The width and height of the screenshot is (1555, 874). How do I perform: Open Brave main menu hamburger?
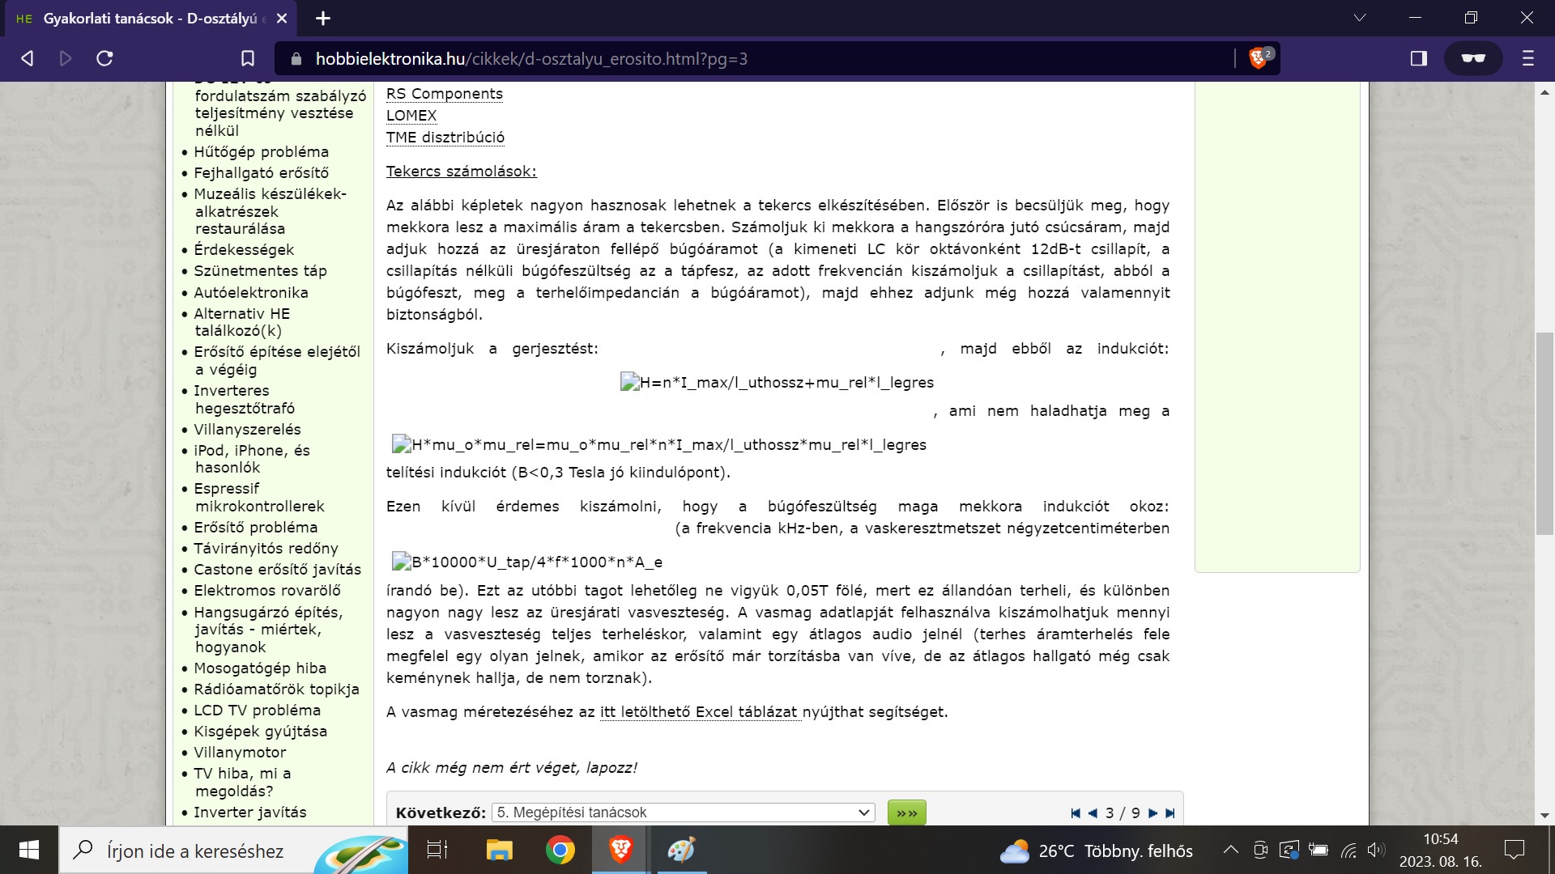point(1527,58)
